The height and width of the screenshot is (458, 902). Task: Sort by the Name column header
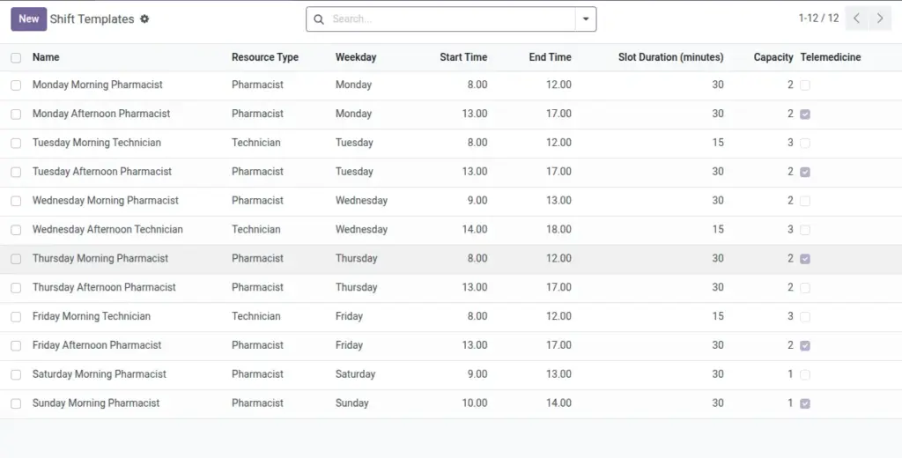[x=46, y=57]
